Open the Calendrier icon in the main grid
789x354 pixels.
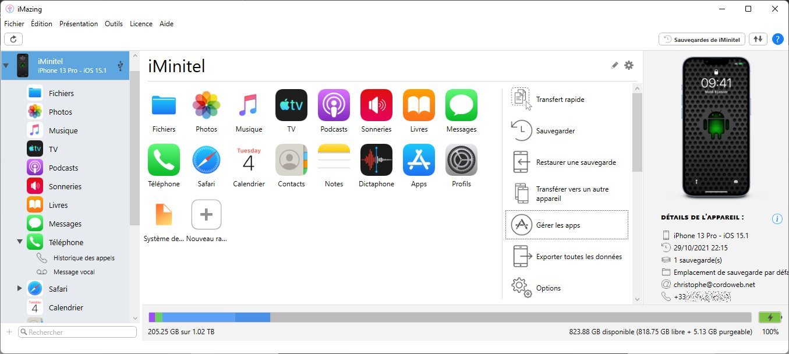click(249, 160)
